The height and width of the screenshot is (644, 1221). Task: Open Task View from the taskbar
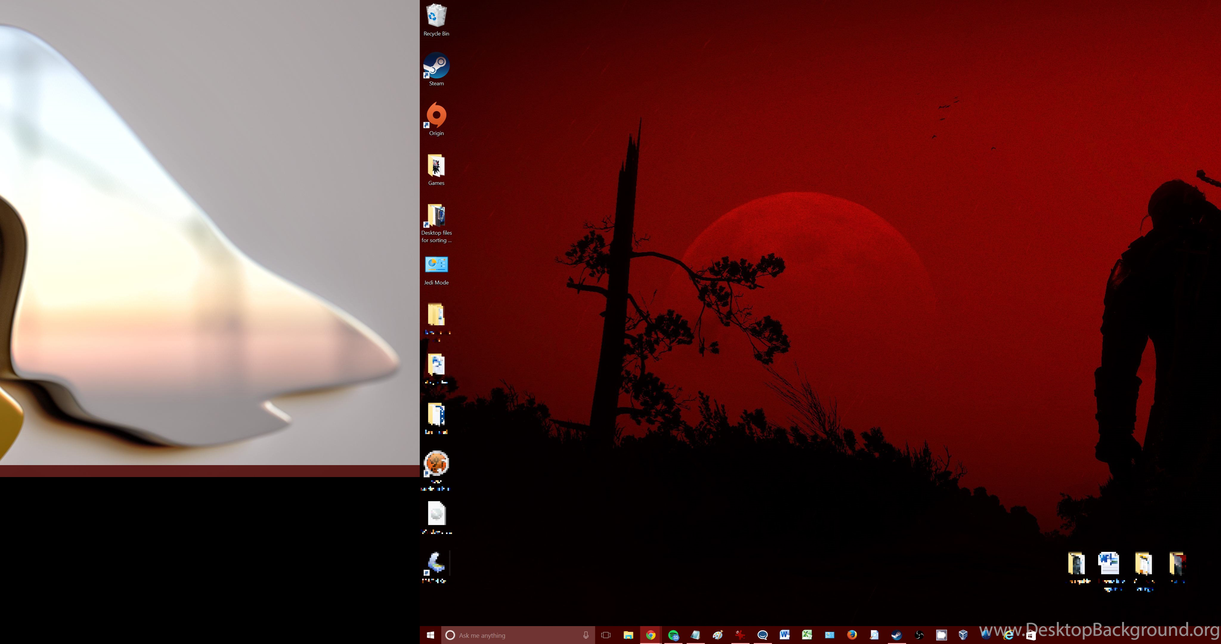(606, 635)
